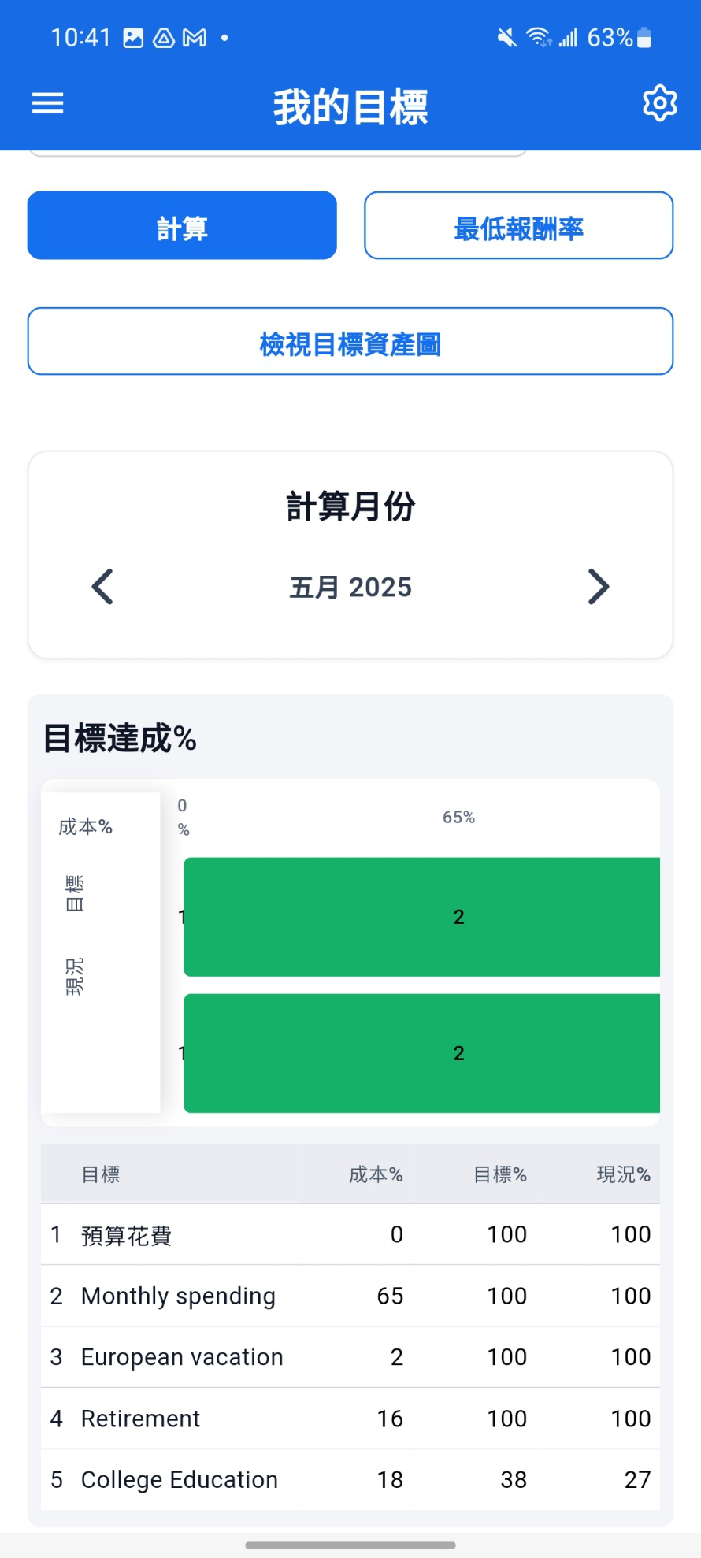The height and width of the screenshot is (1558, 701).
Task: Open the European vacation goal row
Action: point(350,1357)
